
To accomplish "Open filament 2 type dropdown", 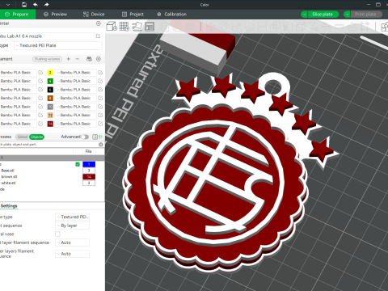I will pos(76,73).
